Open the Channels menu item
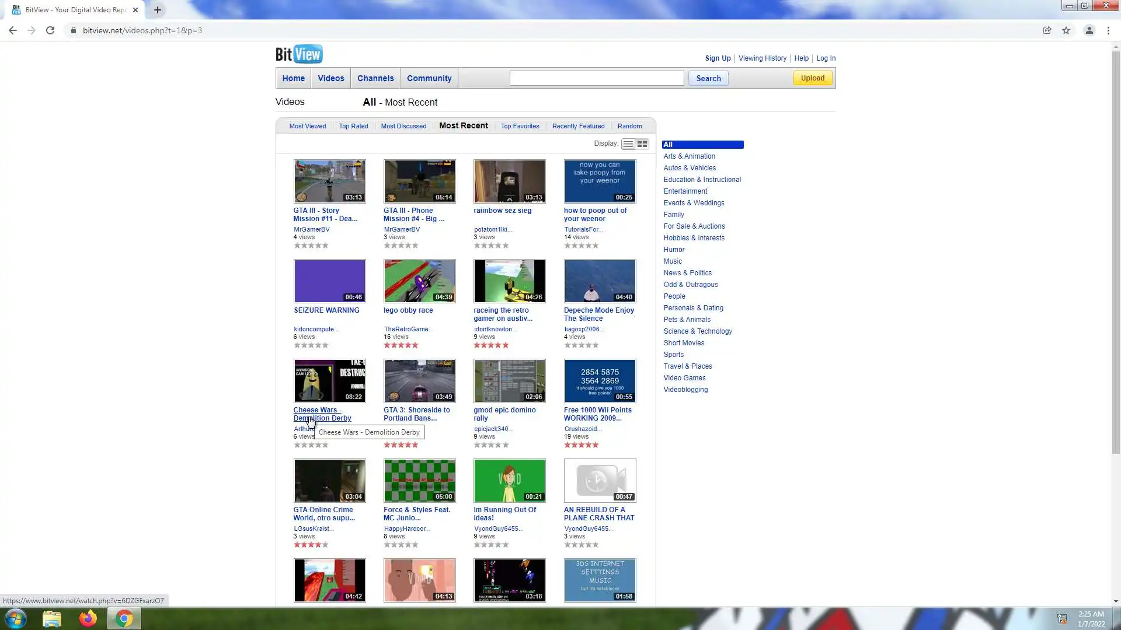Screen dimensions: 1121x630 click(x=375, y=78)
